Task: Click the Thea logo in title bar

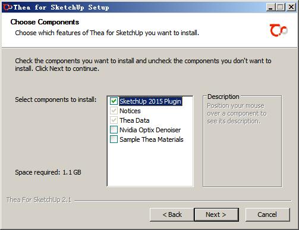Action: pos(8,7)
